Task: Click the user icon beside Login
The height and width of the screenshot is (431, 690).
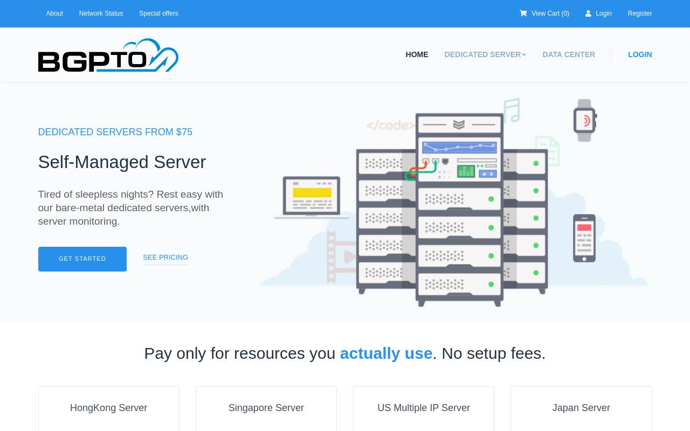Action: click(x=588, y=13)
